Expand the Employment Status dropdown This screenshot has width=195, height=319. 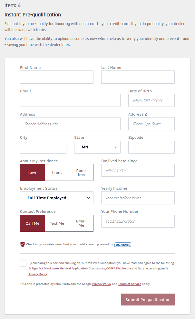[57, 198]
